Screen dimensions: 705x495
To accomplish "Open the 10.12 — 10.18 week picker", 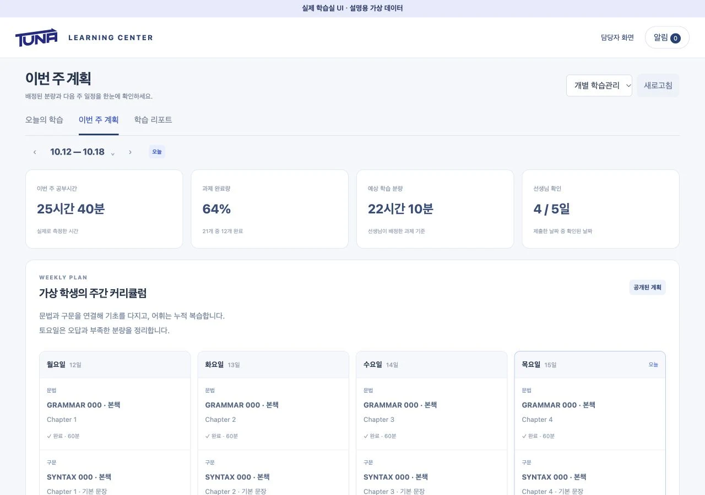I will [x=83, y=152].
